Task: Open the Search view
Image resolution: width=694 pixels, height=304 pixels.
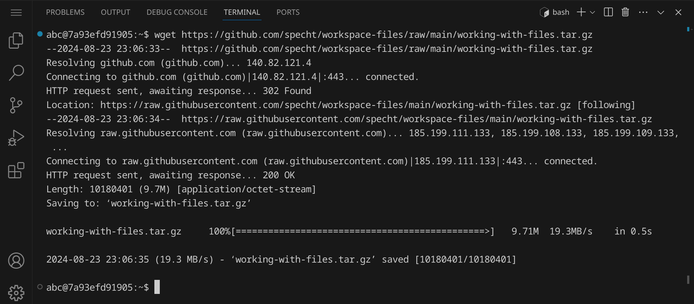Action: coord(16,73)
